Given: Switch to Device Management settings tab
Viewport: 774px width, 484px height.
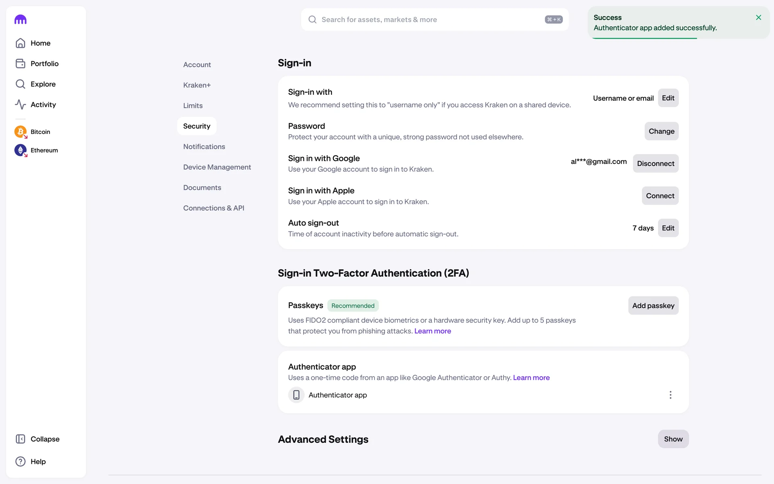Looking at the screenshot, I should [x=217, y=167].
